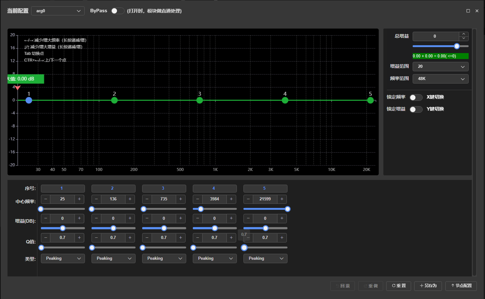The height and width of the screenshot is (299, 485).
Task: Decrease band 4 gain with minus icon
Action: [198, 219]
